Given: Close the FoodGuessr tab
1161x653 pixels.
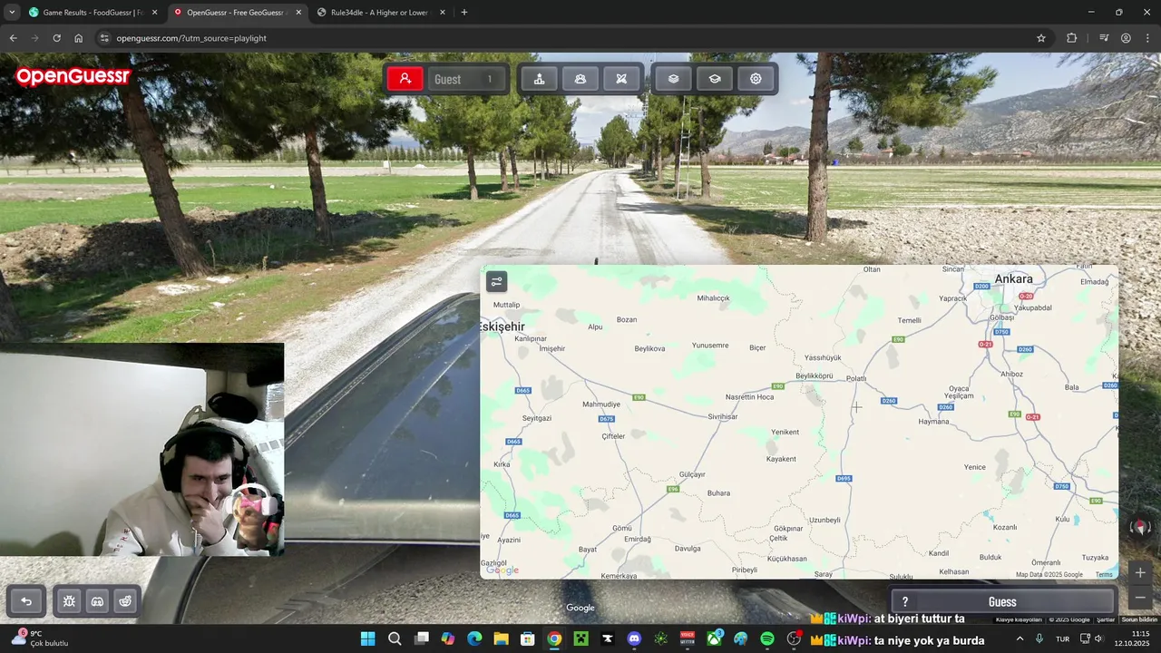Looking at the screenshot, I should point(154,13).
